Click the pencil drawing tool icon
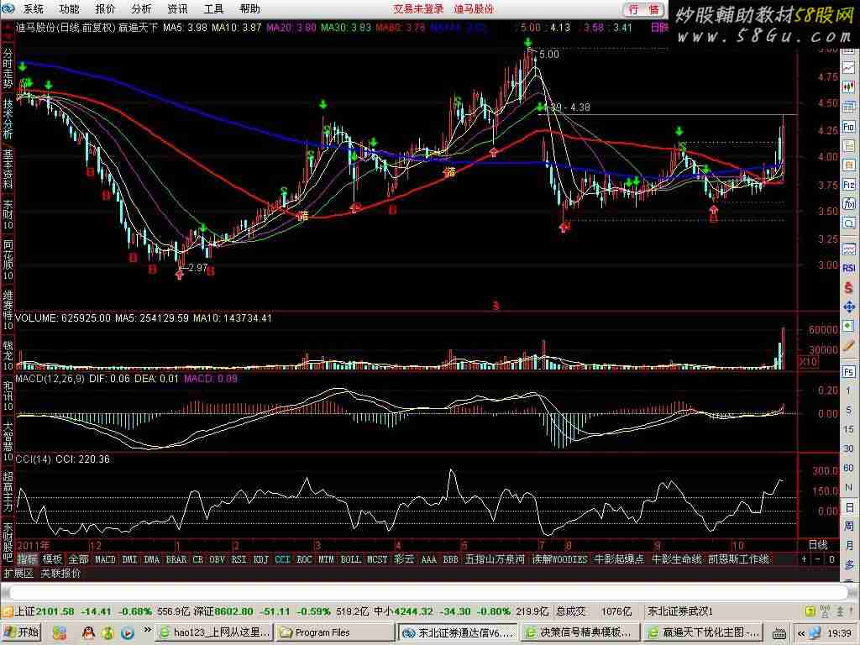This screenshot has height=645, width=860. [x=848, y=345]
